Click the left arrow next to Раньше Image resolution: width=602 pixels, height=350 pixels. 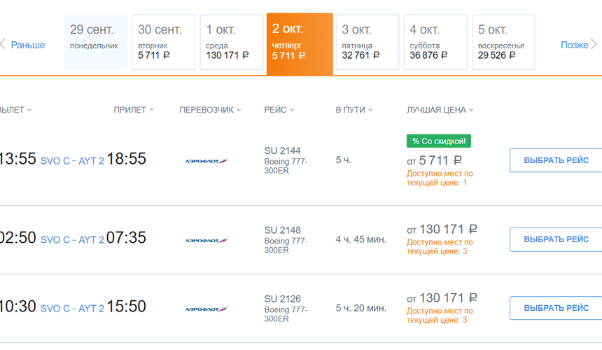coord(3,44)
